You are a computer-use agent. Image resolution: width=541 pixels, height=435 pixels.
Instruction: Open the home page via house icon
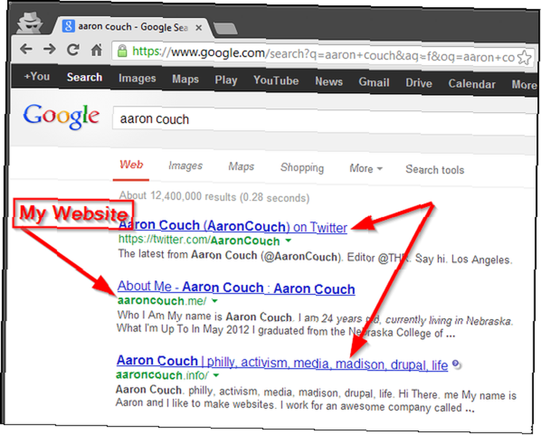click(x=96, y=50)
